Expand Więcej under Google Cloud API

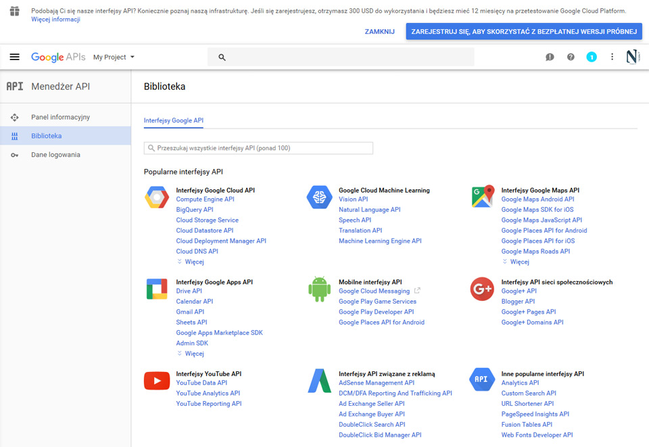(191, 262)
